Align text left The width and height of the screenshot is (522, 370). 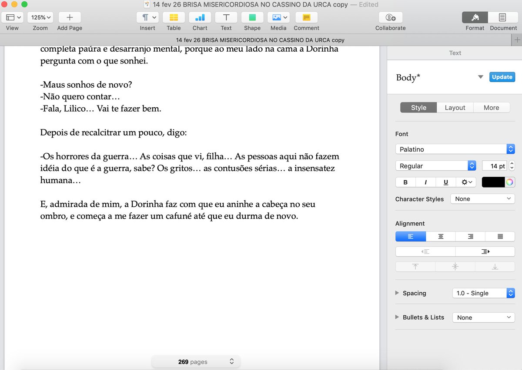click(411, 237)
